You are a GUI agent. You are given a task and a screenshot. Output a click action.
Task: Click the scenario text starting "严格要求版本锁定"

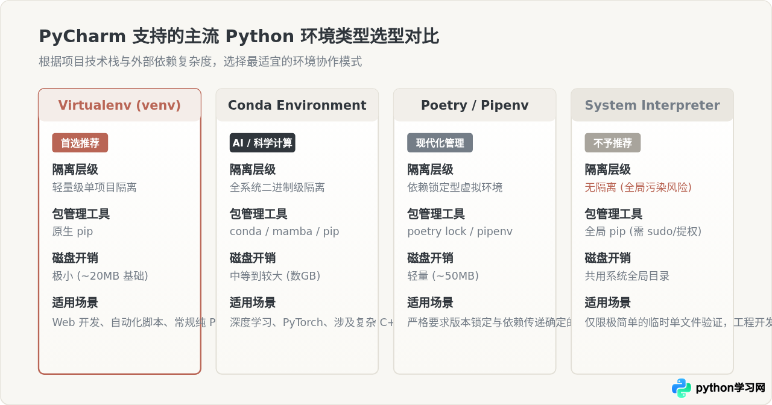coord(490,322)
